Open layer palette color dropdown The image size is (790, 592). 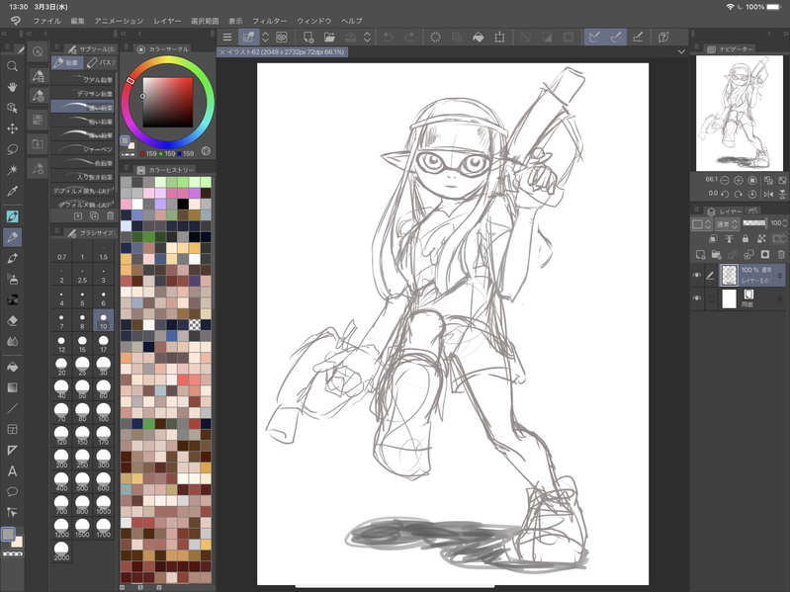pyautogui.click(x=701, y=223)
